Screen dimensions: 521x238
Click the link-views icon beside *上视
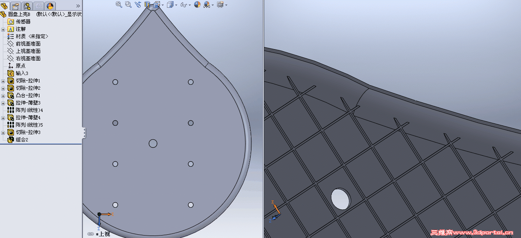(90, 234)
